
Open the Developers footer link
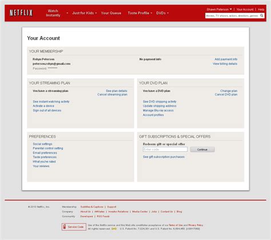pos(87,217)
